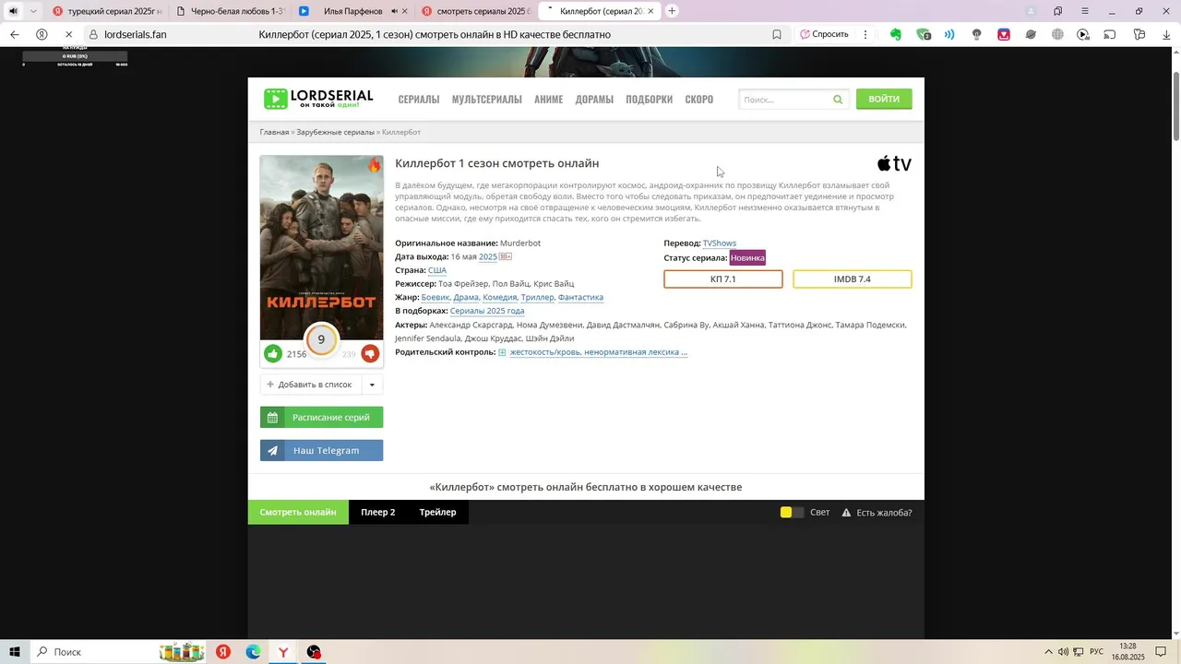Image resolution: width=1181 pixels, height=664 pixels.
Task: Switch to the турецкий сериал 2025 browser tab
Action: coord(106,11)
